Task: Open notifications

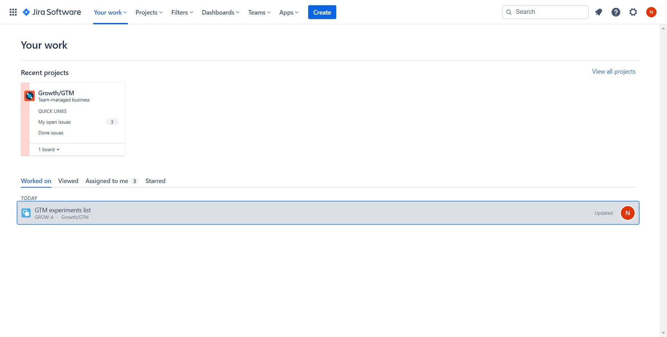Action: tap(599, 12)
